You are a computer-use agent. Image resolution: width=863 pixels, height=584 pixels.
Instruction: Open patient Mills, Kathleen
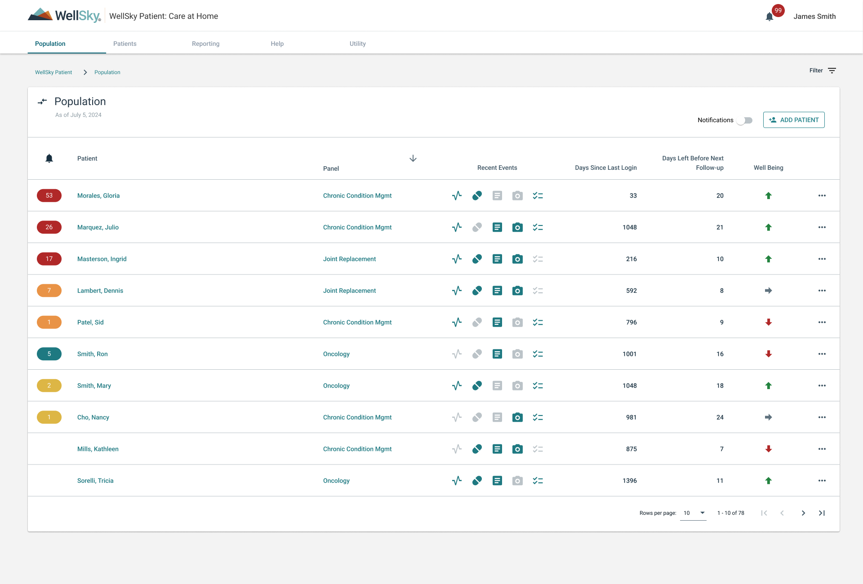pos(98,449)
